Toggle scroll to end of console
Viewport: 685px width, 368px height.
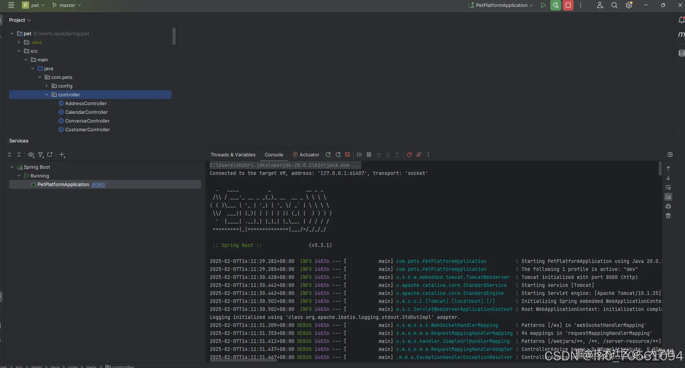point(668,197)
